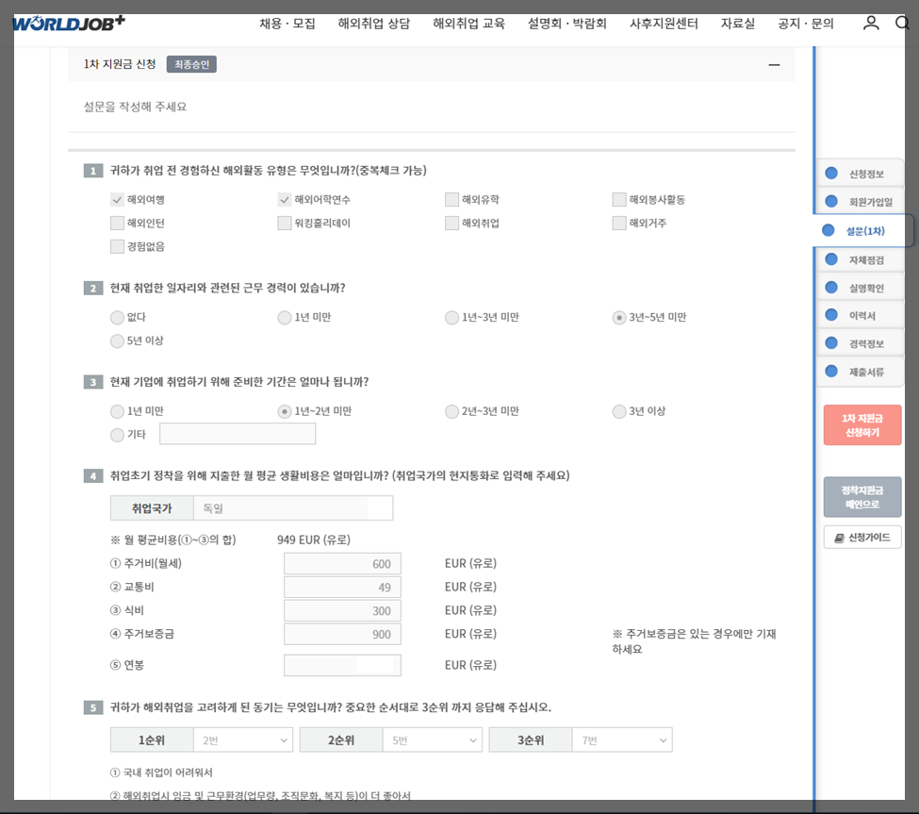Check the 해외취업 checkbox
The width and height of the screenshot is (919, 814).
(x=451, y=223)
